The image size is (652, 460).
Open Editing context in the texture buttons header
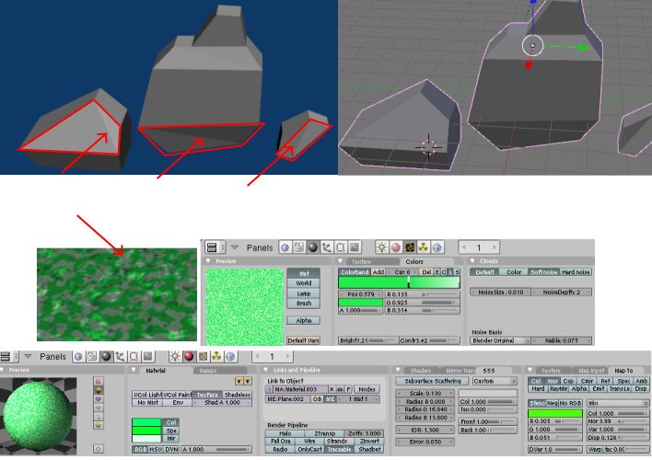pos(340,247)
